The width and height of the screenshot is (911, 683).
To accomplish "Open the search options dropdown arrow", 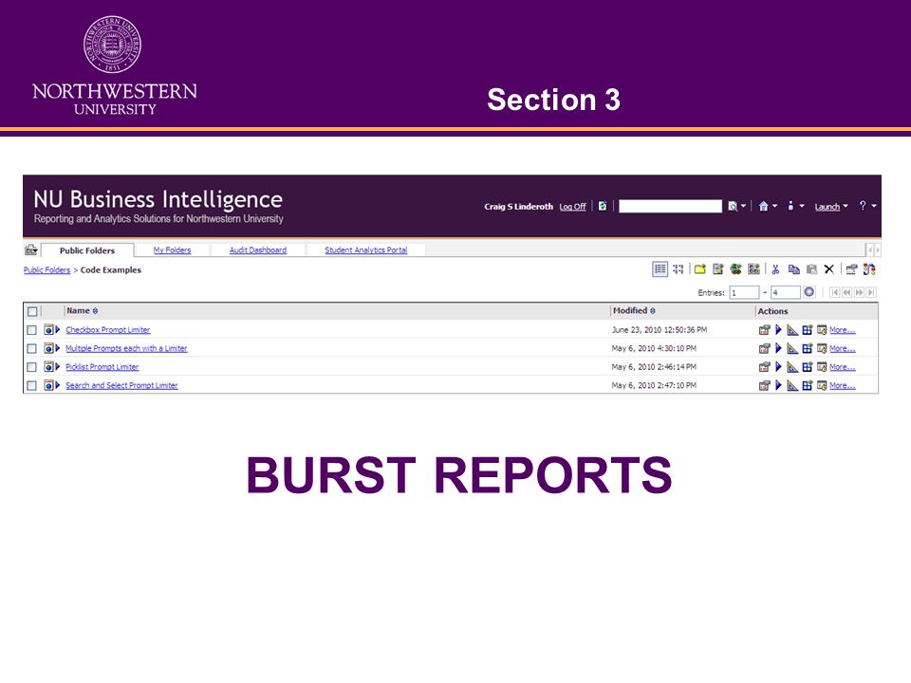I will click(x=743, y=206).
